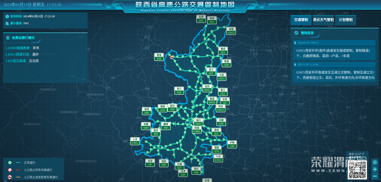
Task: Click the zoom in plus button
Action: [375, 169]
